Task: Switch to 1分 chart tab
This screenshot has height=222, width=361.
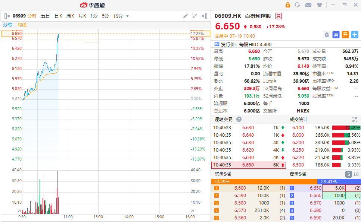Action: [x=94, y=16]
